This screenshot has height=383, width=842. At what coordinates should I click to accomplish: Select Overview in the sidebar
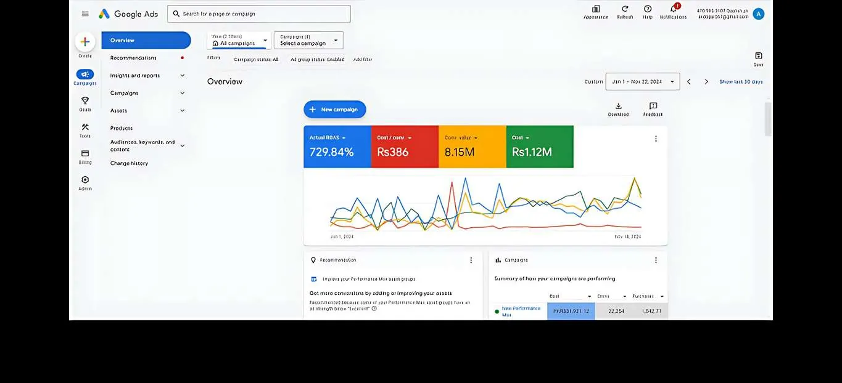146,40
